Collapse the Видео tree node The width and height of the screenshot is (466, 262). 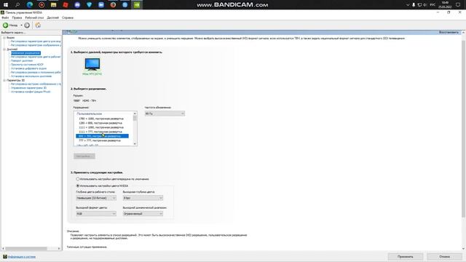click(4, 38)
